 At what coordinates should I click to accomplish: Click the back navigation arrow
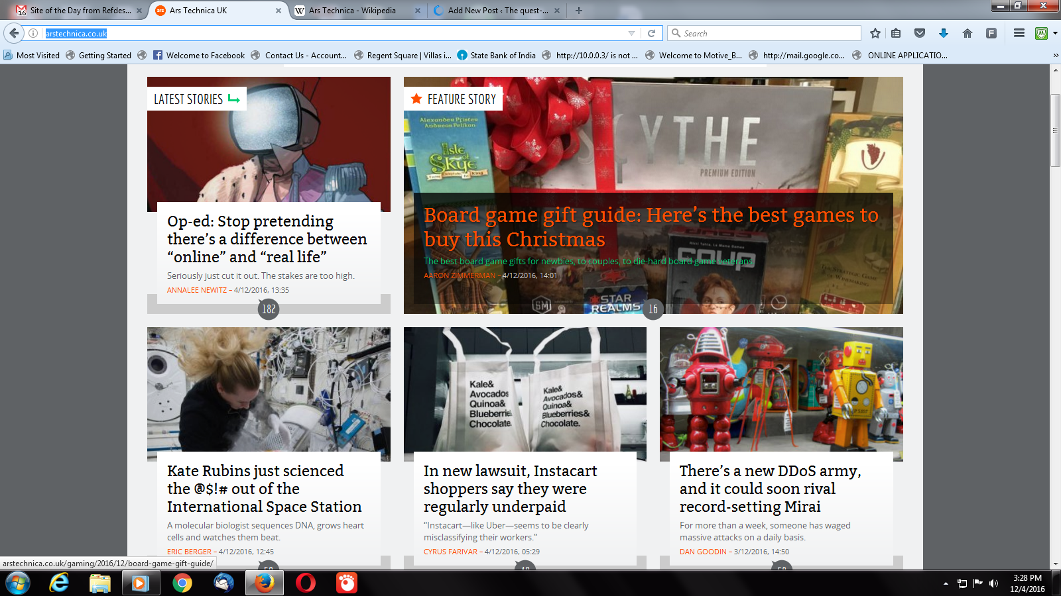(14, 33)
